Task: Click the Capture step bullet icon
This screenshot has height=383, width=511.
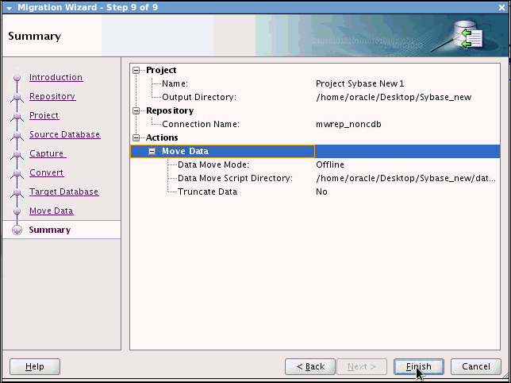Action: coord(17,154)
